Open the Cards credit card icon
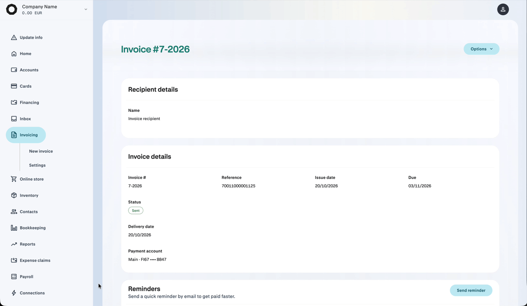 pyautogui.click(x=14, y=86)
